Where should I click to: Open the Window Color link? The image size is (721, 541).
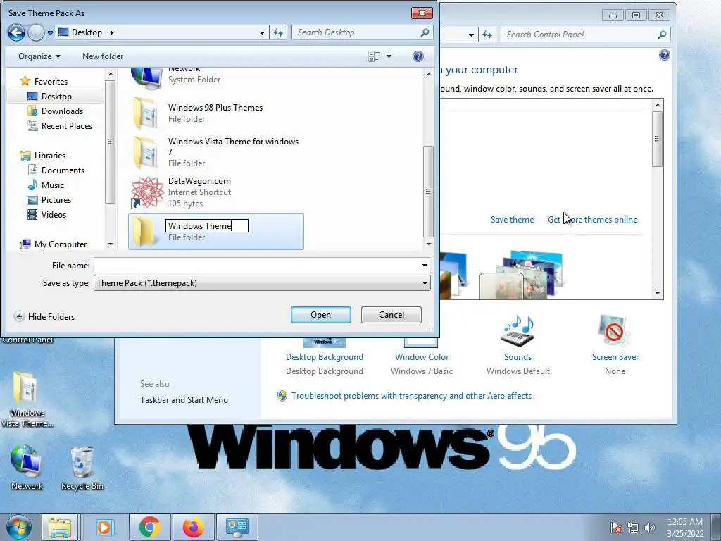click(422, 357)
